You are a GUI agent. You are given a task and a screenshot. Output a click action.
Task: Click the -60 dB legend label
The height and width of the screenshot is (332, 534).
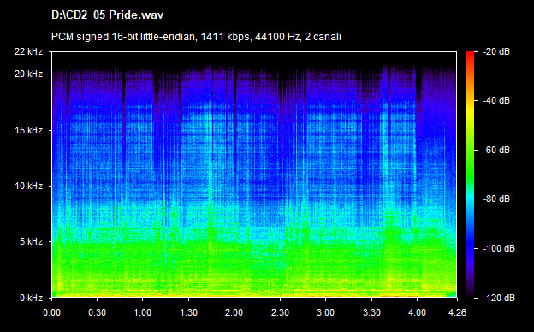tap(496, 150)
